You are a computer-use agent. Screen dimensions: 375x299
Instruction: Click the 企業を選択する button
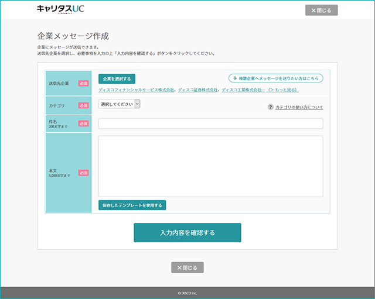tap(117, 79)
